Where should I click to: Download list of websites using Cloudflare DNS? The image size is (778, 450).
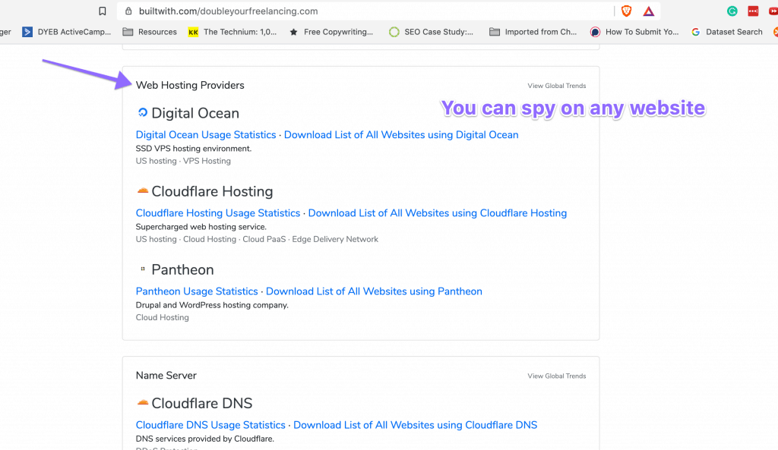coord(416,425)
